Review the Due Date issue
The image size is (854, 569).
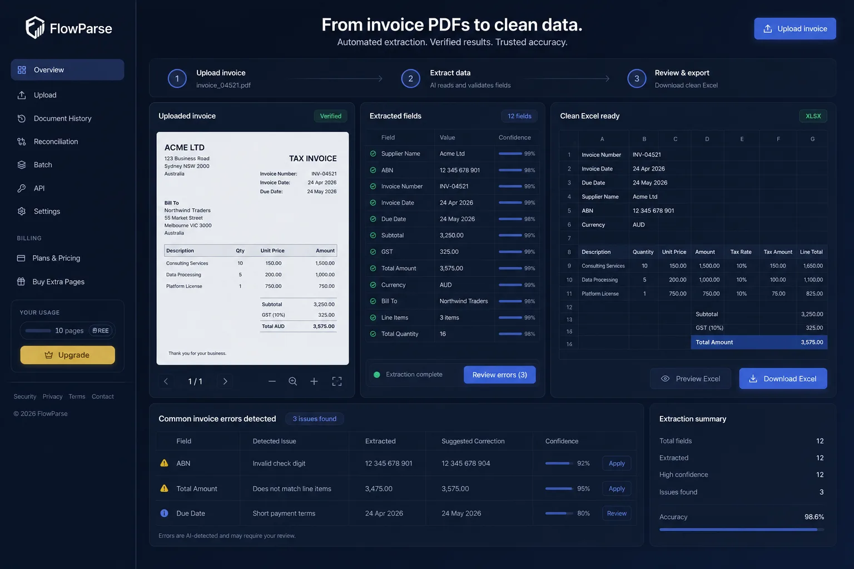(x=617, y=513)
